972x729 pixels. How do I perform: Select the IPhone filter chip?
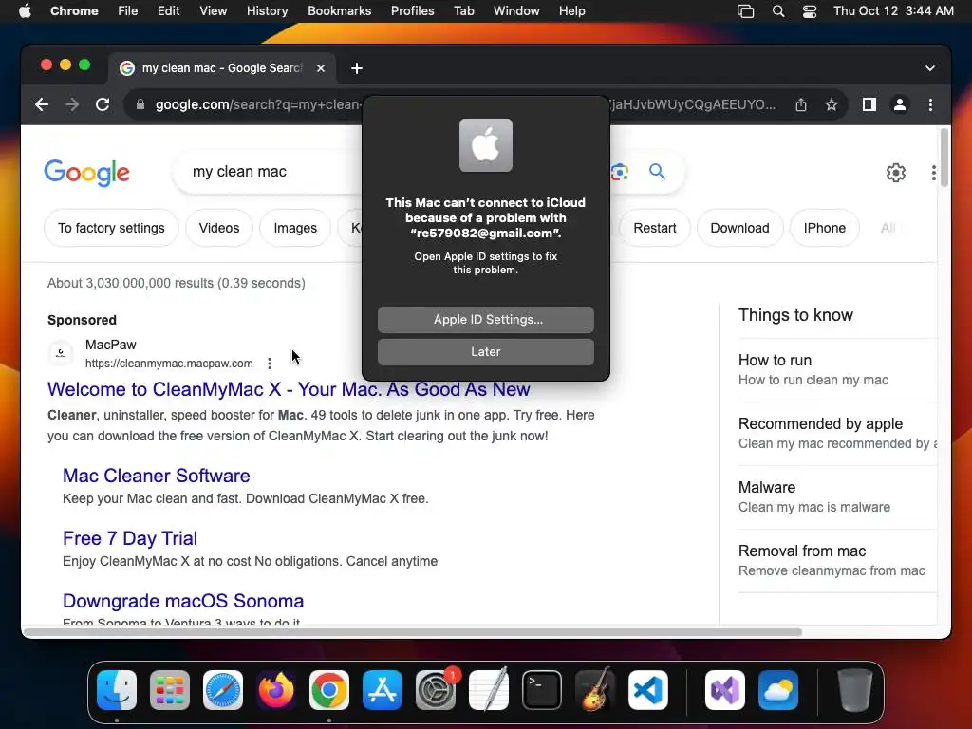tap(825, 228)
